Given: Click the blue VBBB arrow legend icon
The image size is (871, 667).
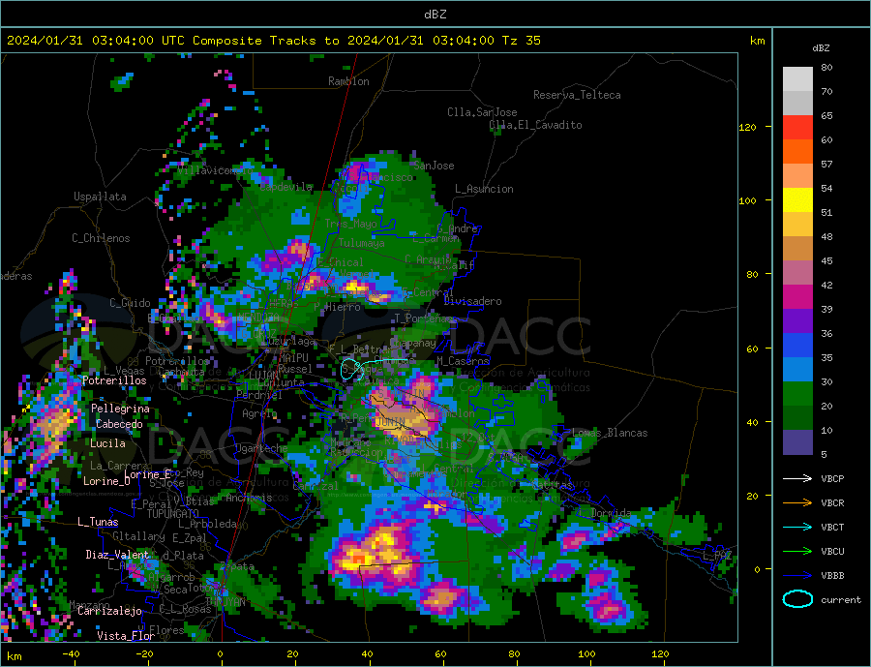Looking at the screenshot, I should pyautogui.click(x=797, y=575).
